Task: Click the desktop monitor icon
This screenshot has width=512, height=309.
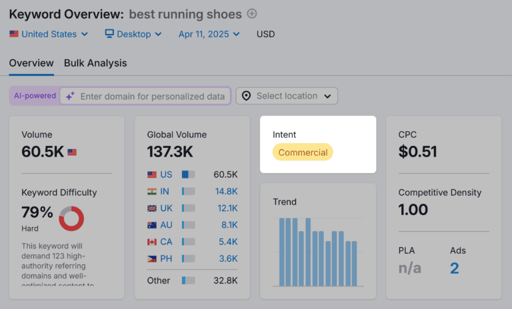Action: pyautogui.click(x=109, y=33)
